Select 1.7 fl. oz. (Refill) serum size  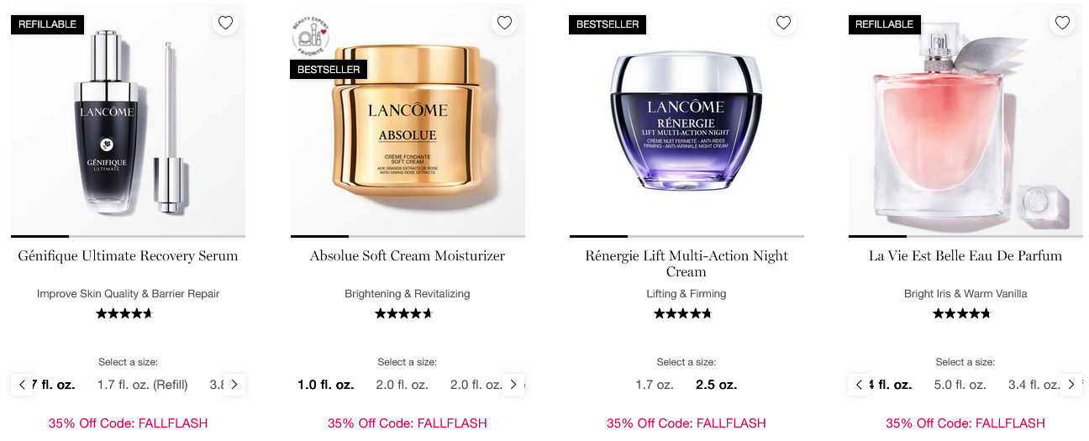pos(143,385)
